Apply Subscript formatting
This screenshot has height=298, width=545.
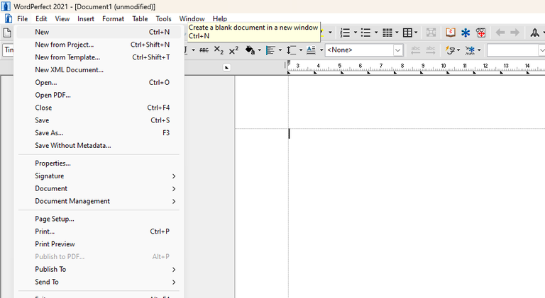(219, 50)
